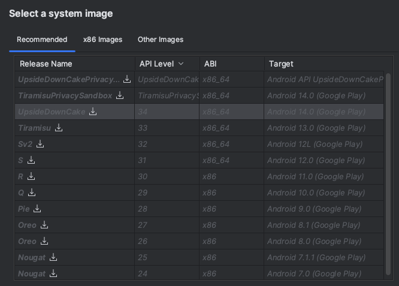This screenshot has width=399, height=286.
Task: Select the Sv2 release name
Action: point(25,144)
